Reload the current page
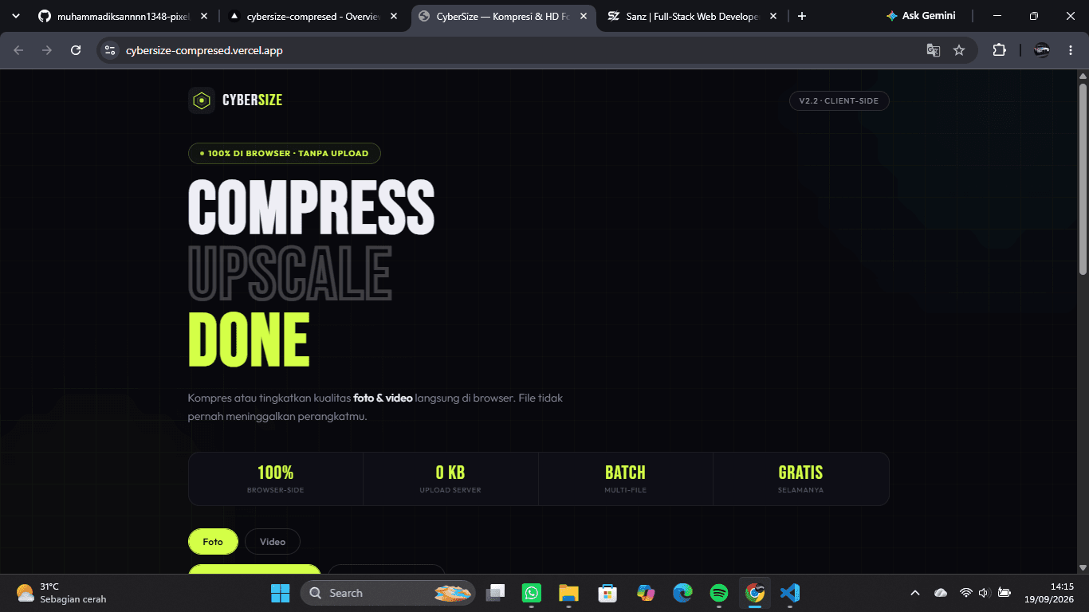Viewport: 1089px width, 612px height. 76,50
